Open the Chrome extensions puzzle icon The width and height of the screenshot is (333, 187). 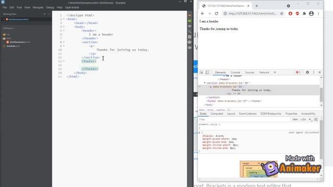[304, 14]
